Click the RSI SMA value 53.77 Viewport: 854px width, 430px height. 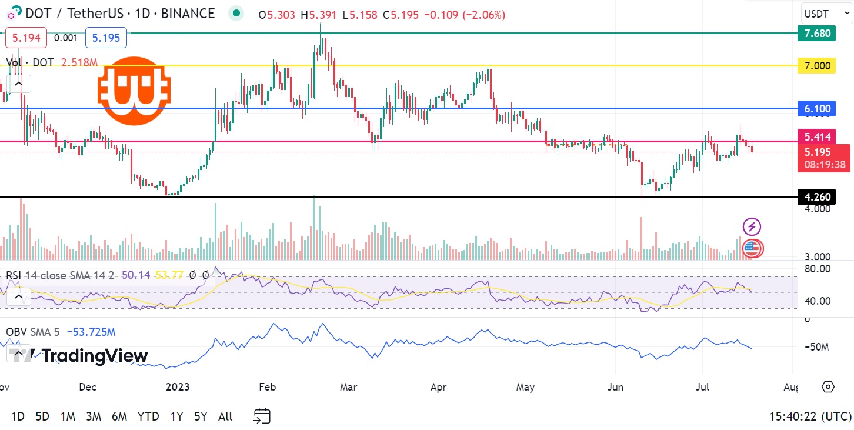point(169,275)
